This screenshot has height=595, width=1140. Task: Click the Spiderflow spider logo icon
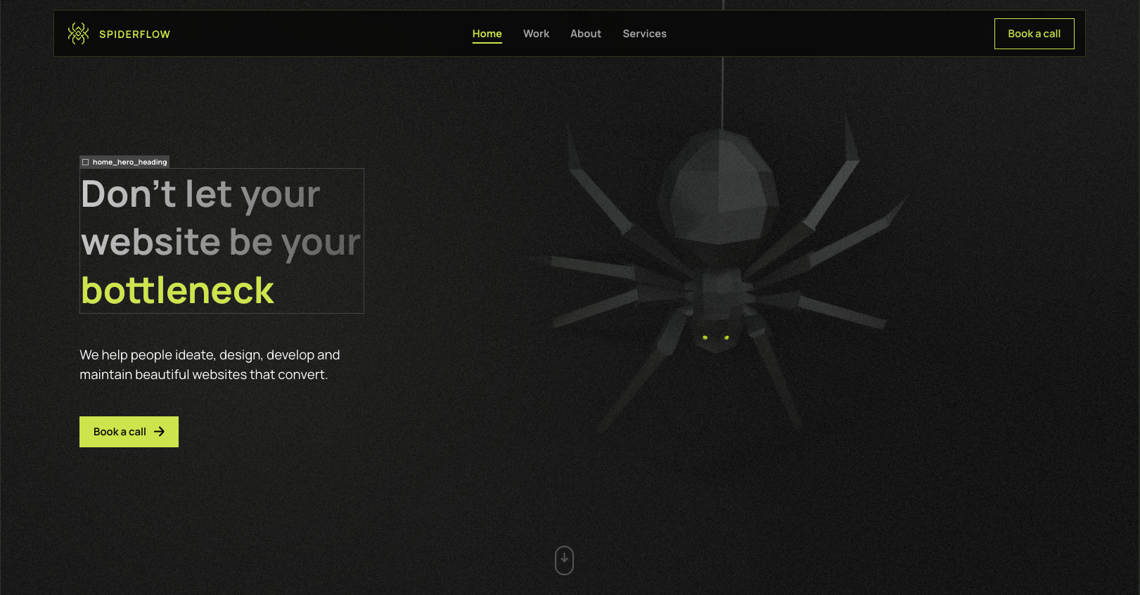(x=78, y=34)
